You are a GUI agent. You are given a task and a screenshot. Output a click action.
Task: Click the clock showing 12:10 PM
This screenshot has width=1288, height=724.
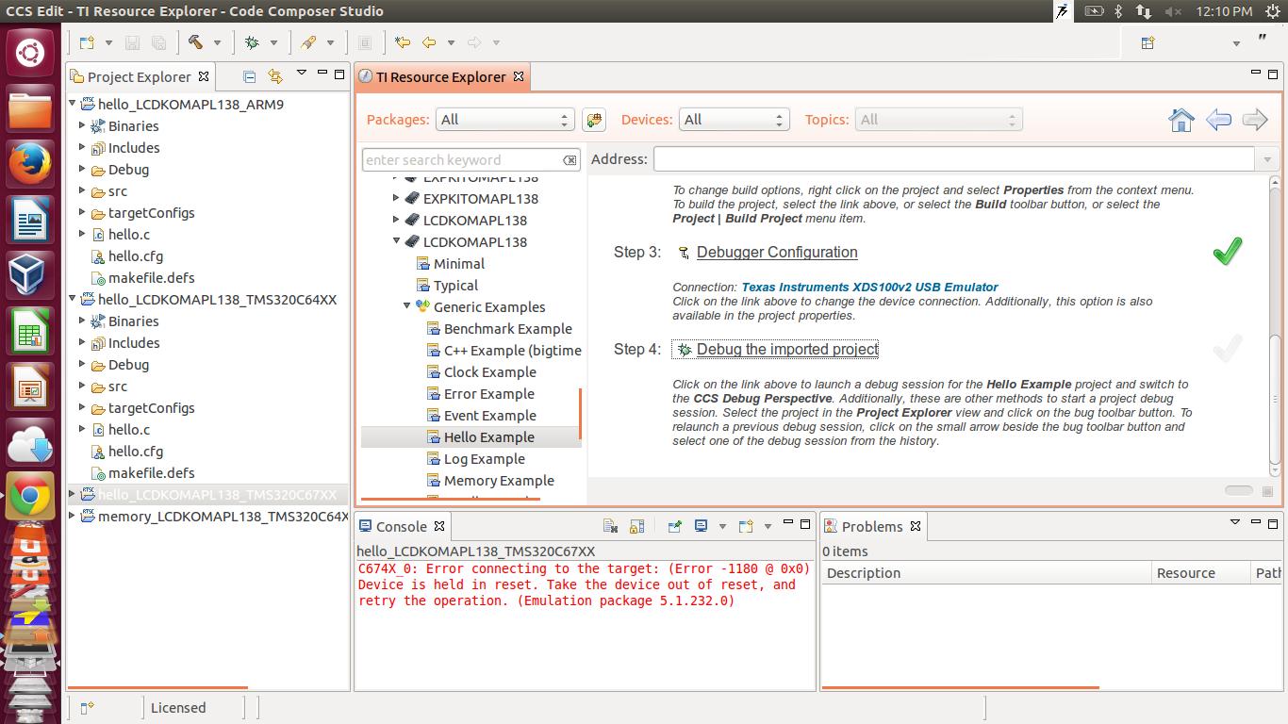1224,11
